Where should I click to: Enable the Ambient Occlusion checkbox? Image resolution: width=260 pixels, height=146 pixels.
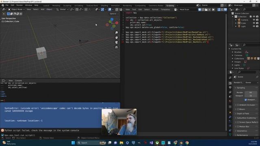click(238, 105)
